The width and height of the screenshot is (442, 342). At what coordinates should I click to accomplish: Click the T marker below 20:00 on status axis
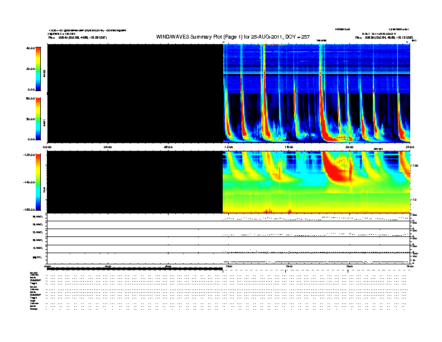click(348, 271)
